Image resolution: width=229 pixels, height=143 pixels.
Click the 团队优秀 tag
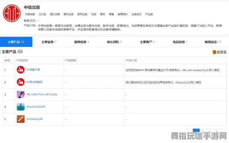pyautogui.click(x=55, y=14)
